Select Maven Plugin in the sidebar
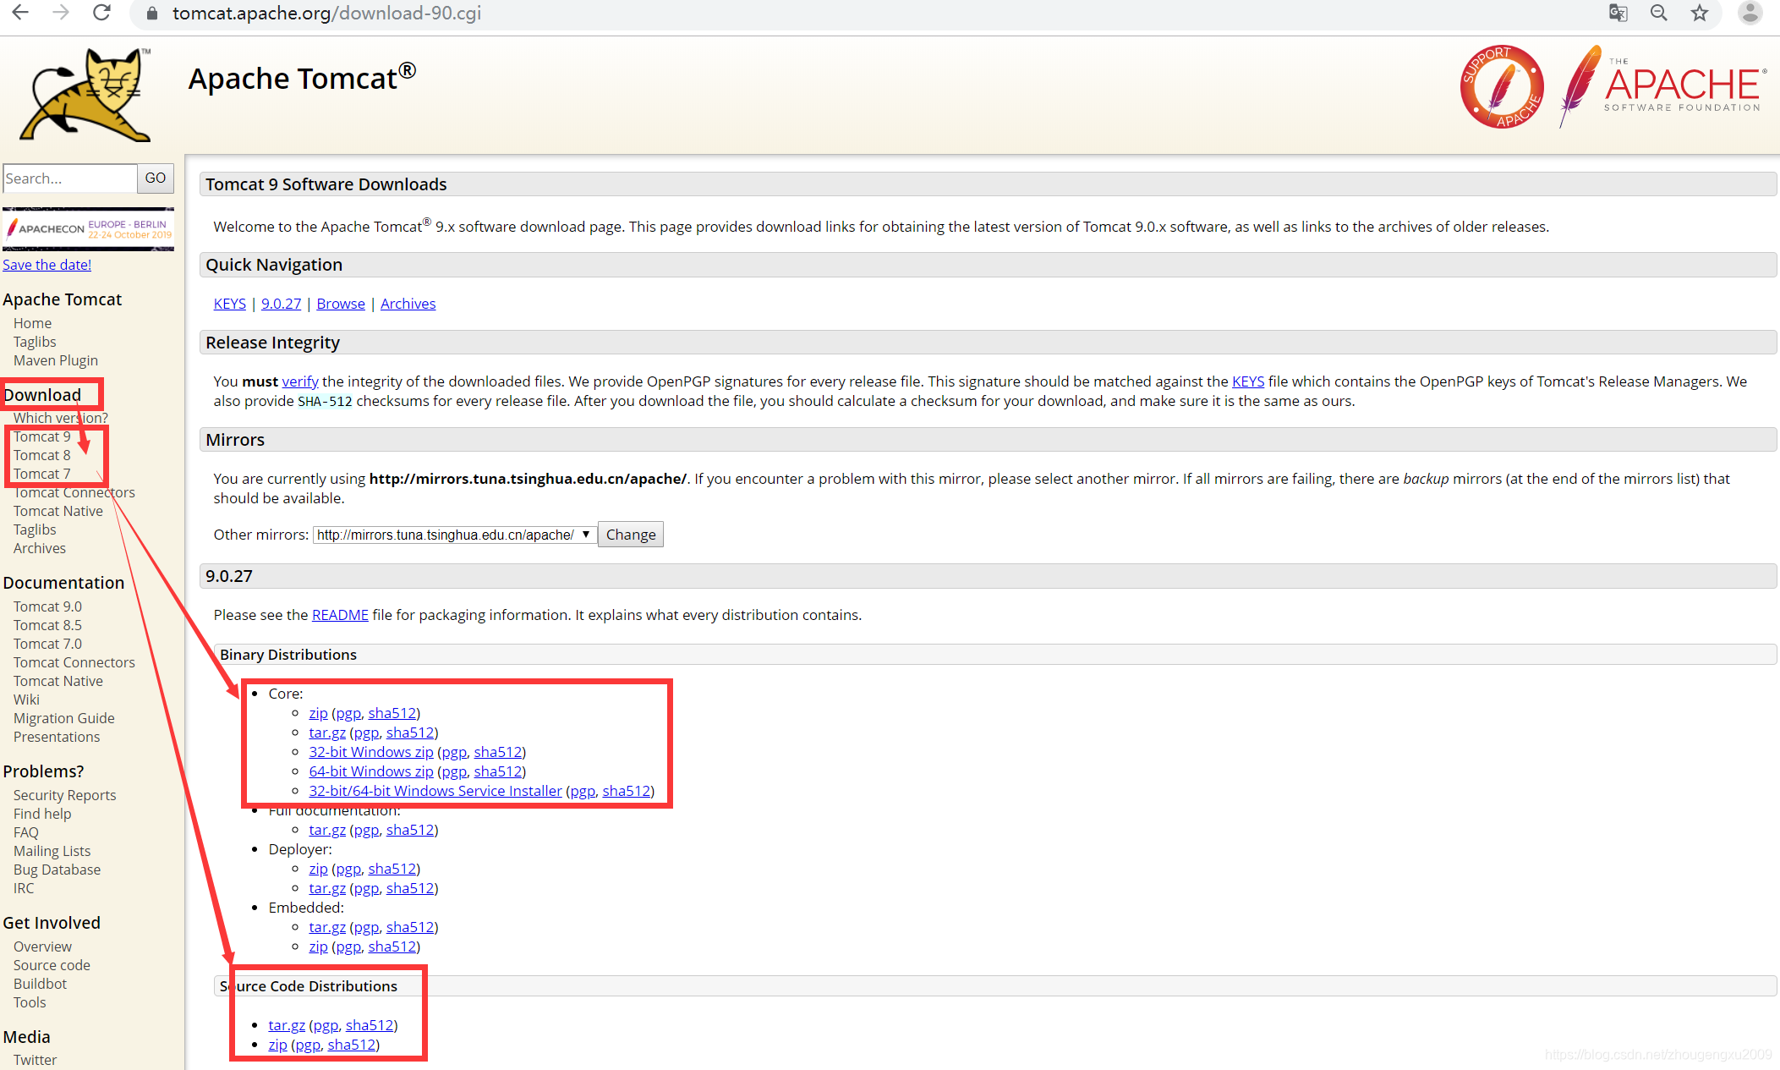Screen dimensions: 1780x1070 (x=56, y=360)
